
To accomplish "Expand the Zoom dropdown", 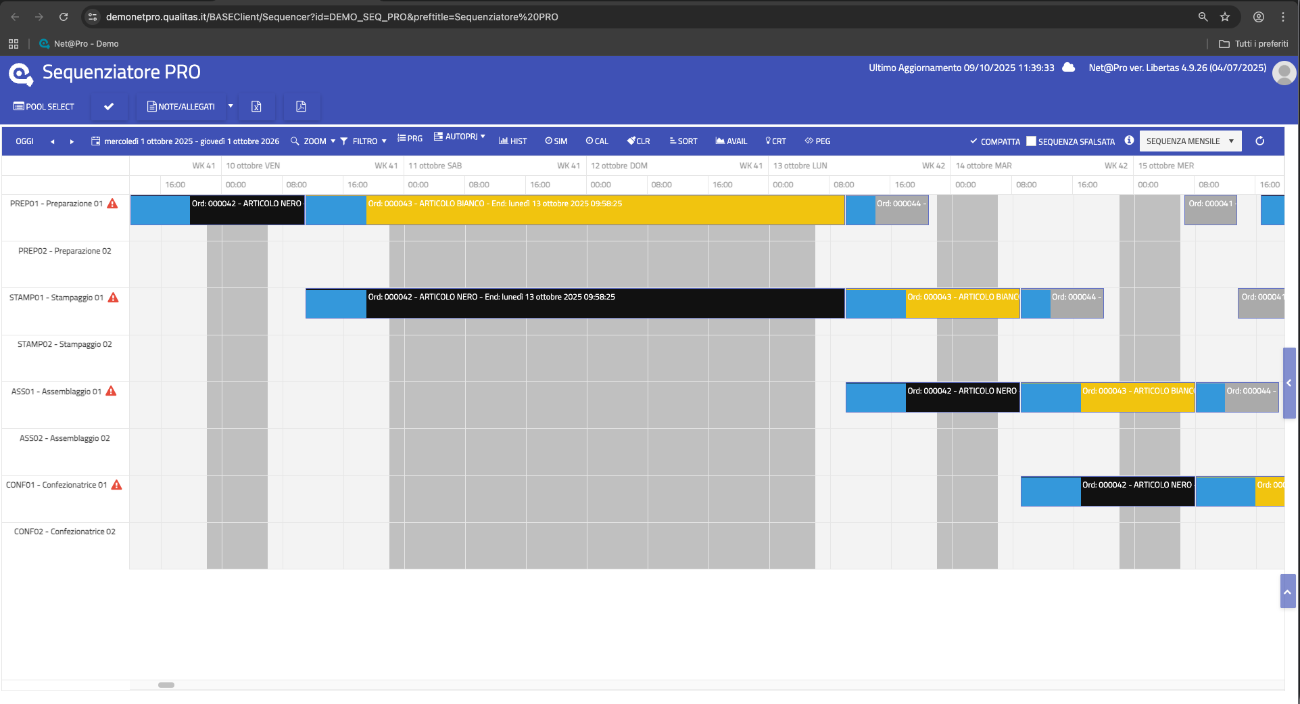I will coord(314,141).
